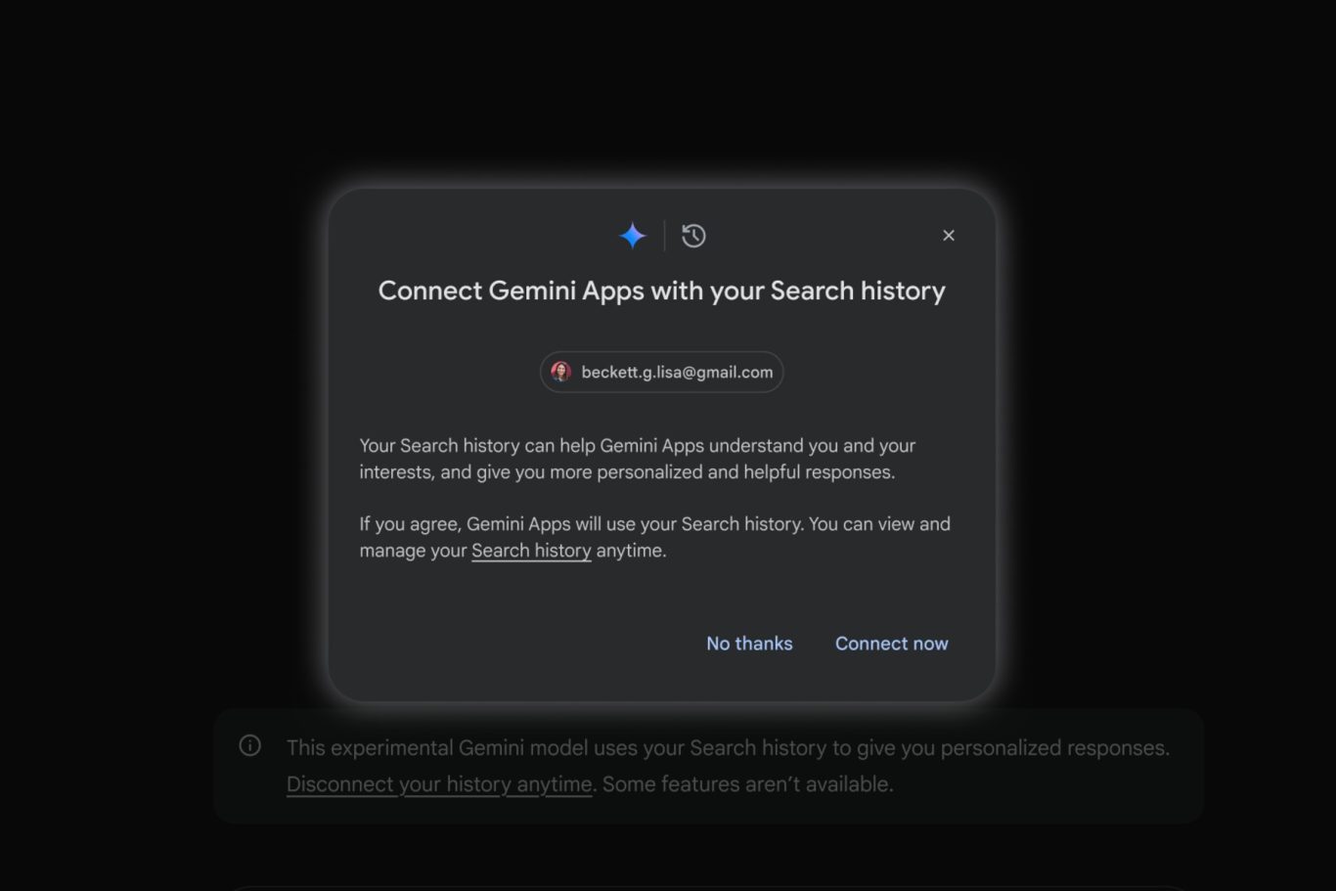This screenshot has height=891, width=1336.
Task: Click the info icon in banner
Action: (250, 746)
